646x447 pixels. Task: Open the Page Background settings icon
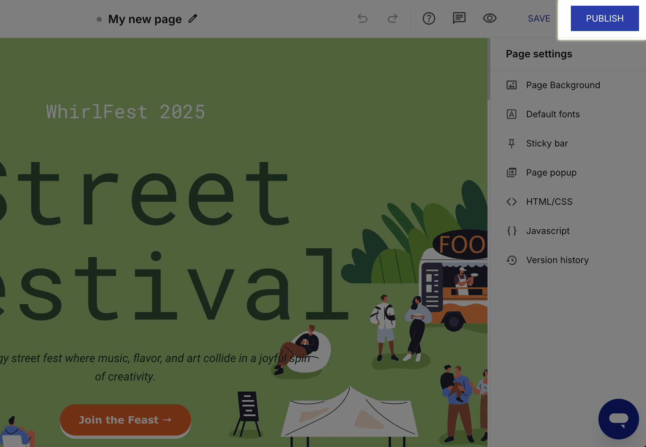click(512, 85)
